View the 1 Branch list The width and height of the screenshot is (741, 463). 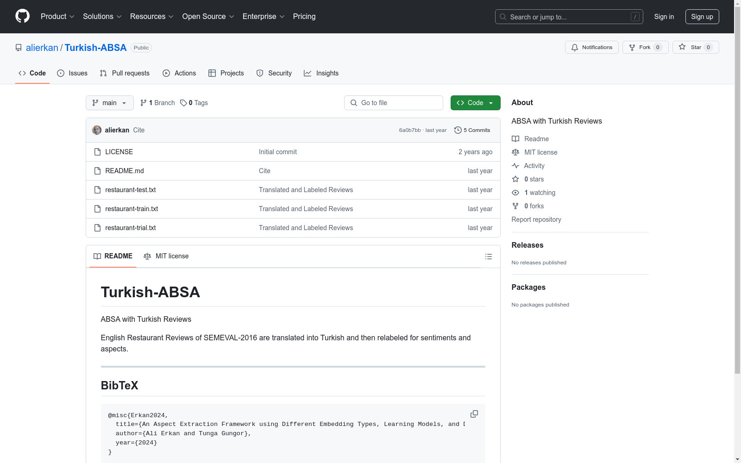157,103
